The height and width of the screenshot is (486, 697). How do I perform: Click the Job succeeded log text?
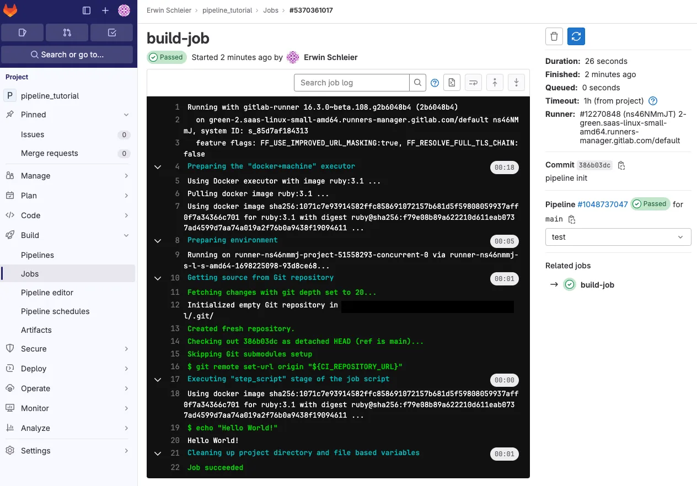point(215,467)
